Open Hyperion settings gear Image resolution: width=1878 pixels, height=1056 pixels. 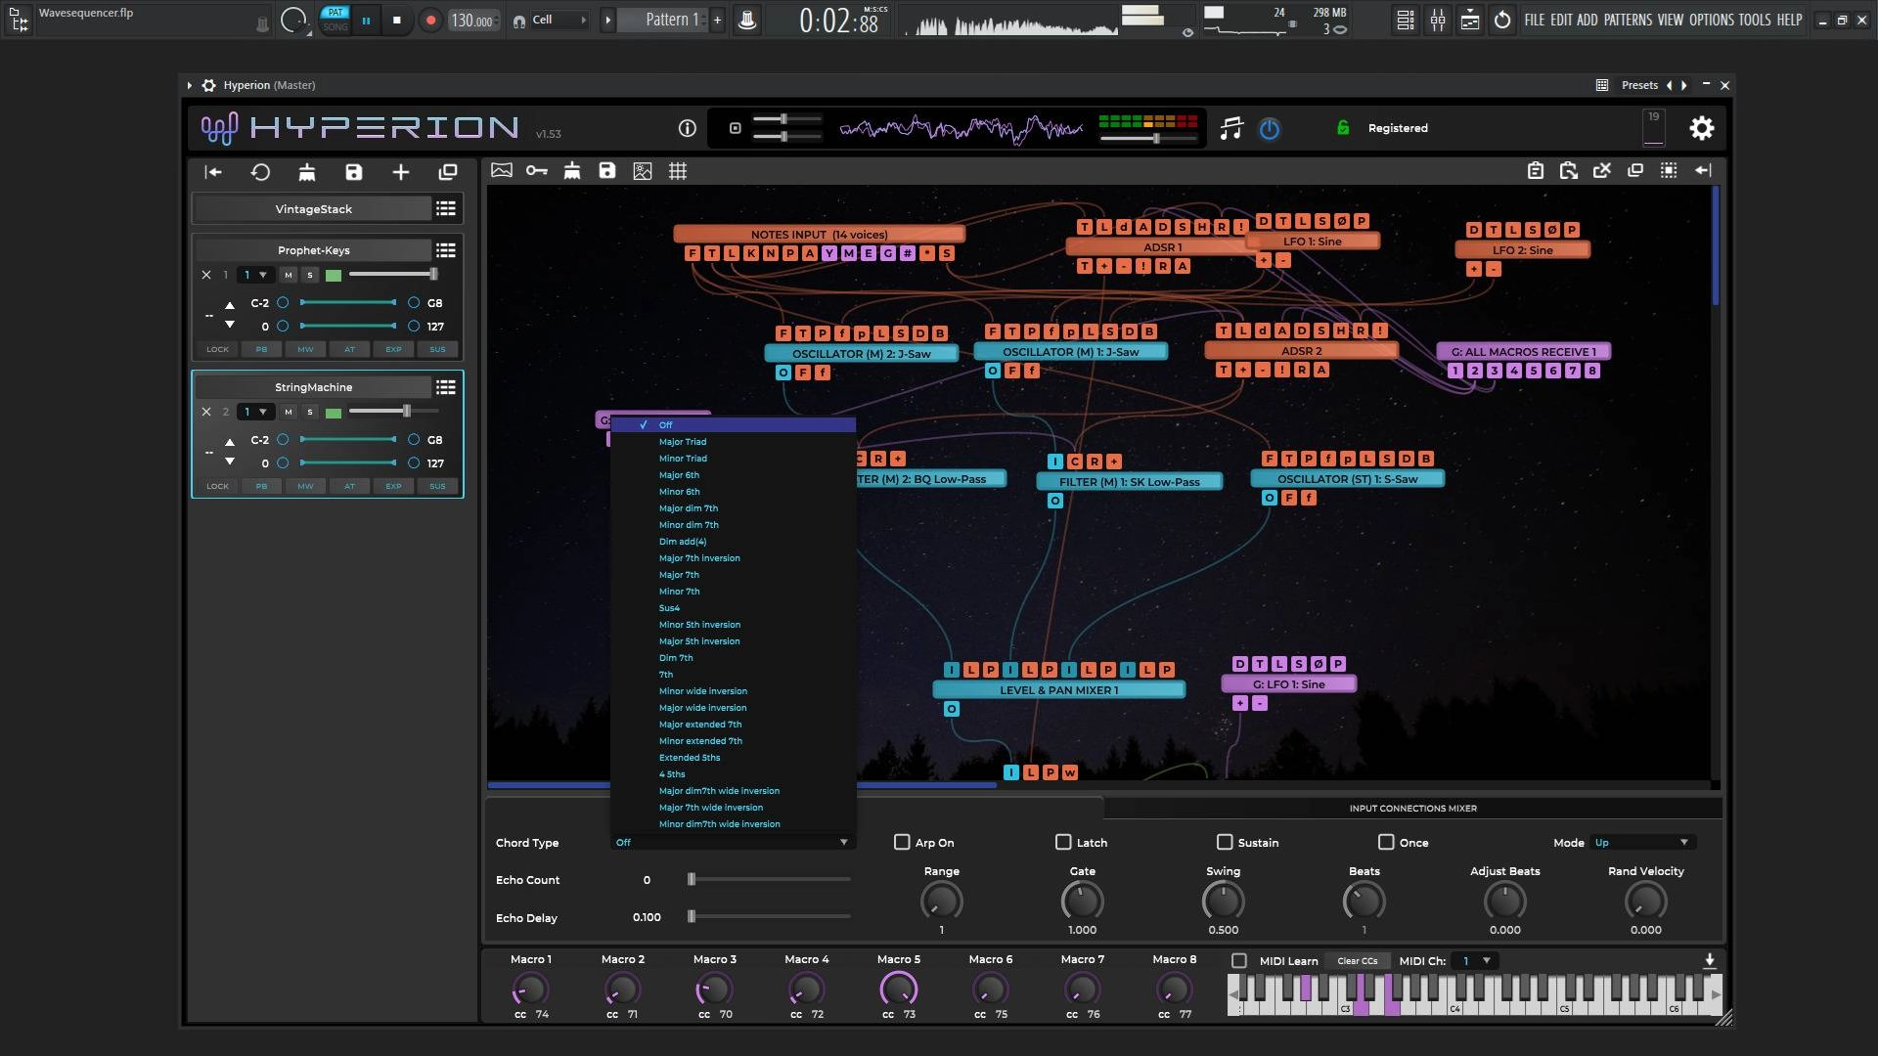pos(1702,128)
